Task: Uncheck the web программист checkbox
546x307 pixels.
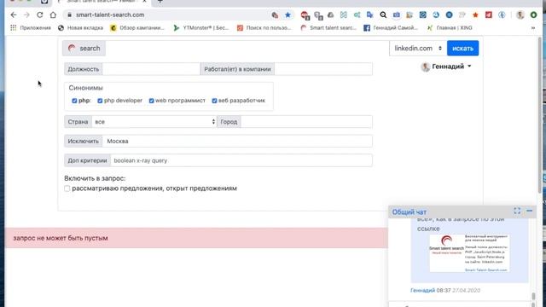Action: [152, 101]
